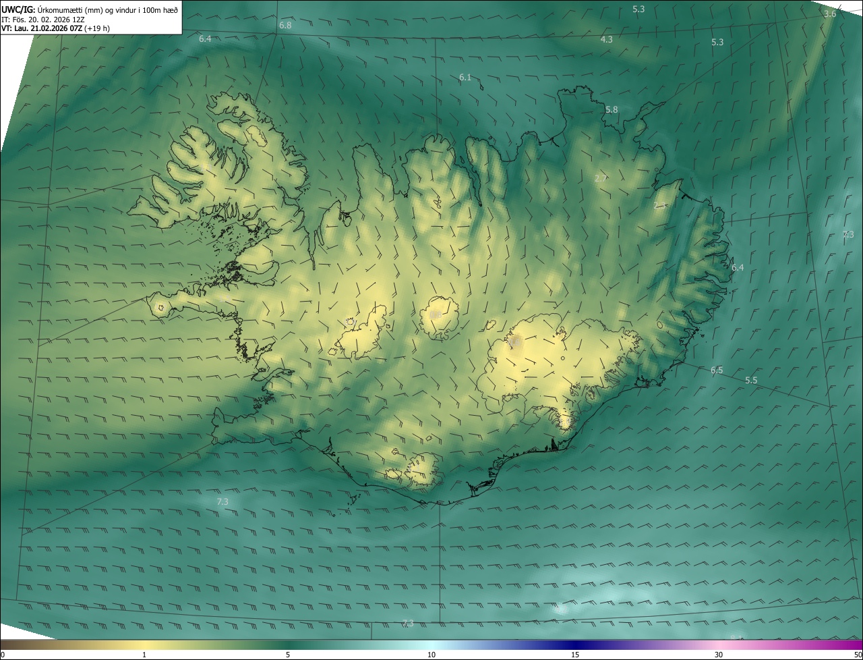863x660 pixels.
Task: Click the colorbar tick label 0
Action: pyautogui.click(x=3, y=655)
